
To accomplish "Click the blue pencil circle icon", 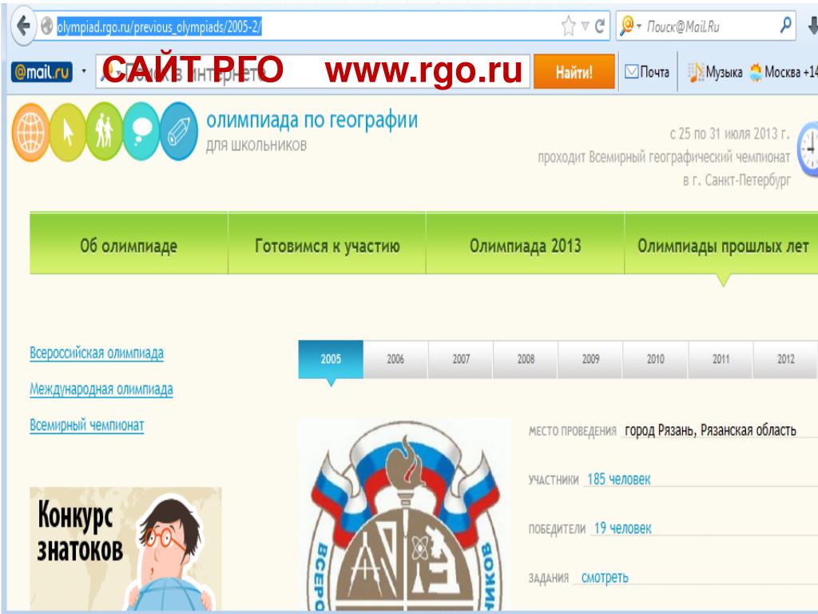I will [x=179, y=131].
